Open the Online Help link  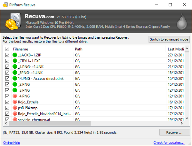point(12,142)
